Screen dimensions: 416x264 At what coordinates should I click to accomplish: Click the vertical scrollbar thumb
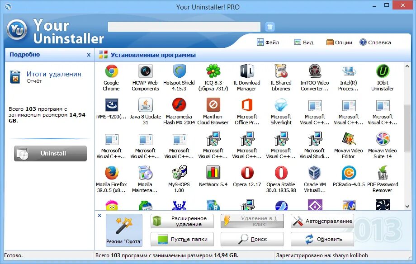407,128
